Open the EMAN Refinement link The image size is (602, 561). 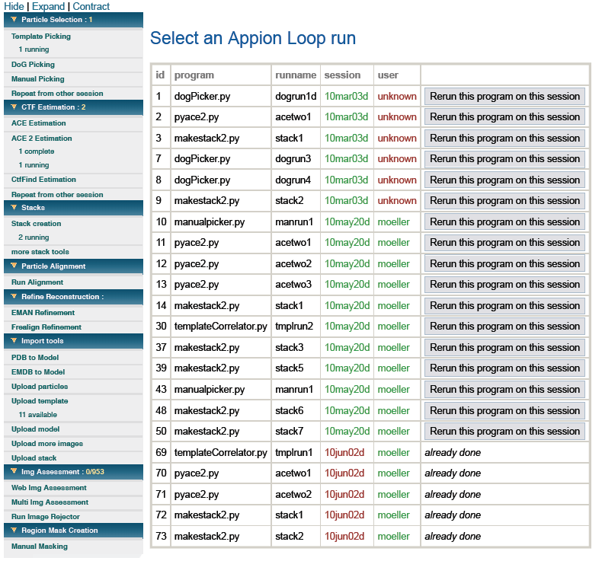coord(43,312)
